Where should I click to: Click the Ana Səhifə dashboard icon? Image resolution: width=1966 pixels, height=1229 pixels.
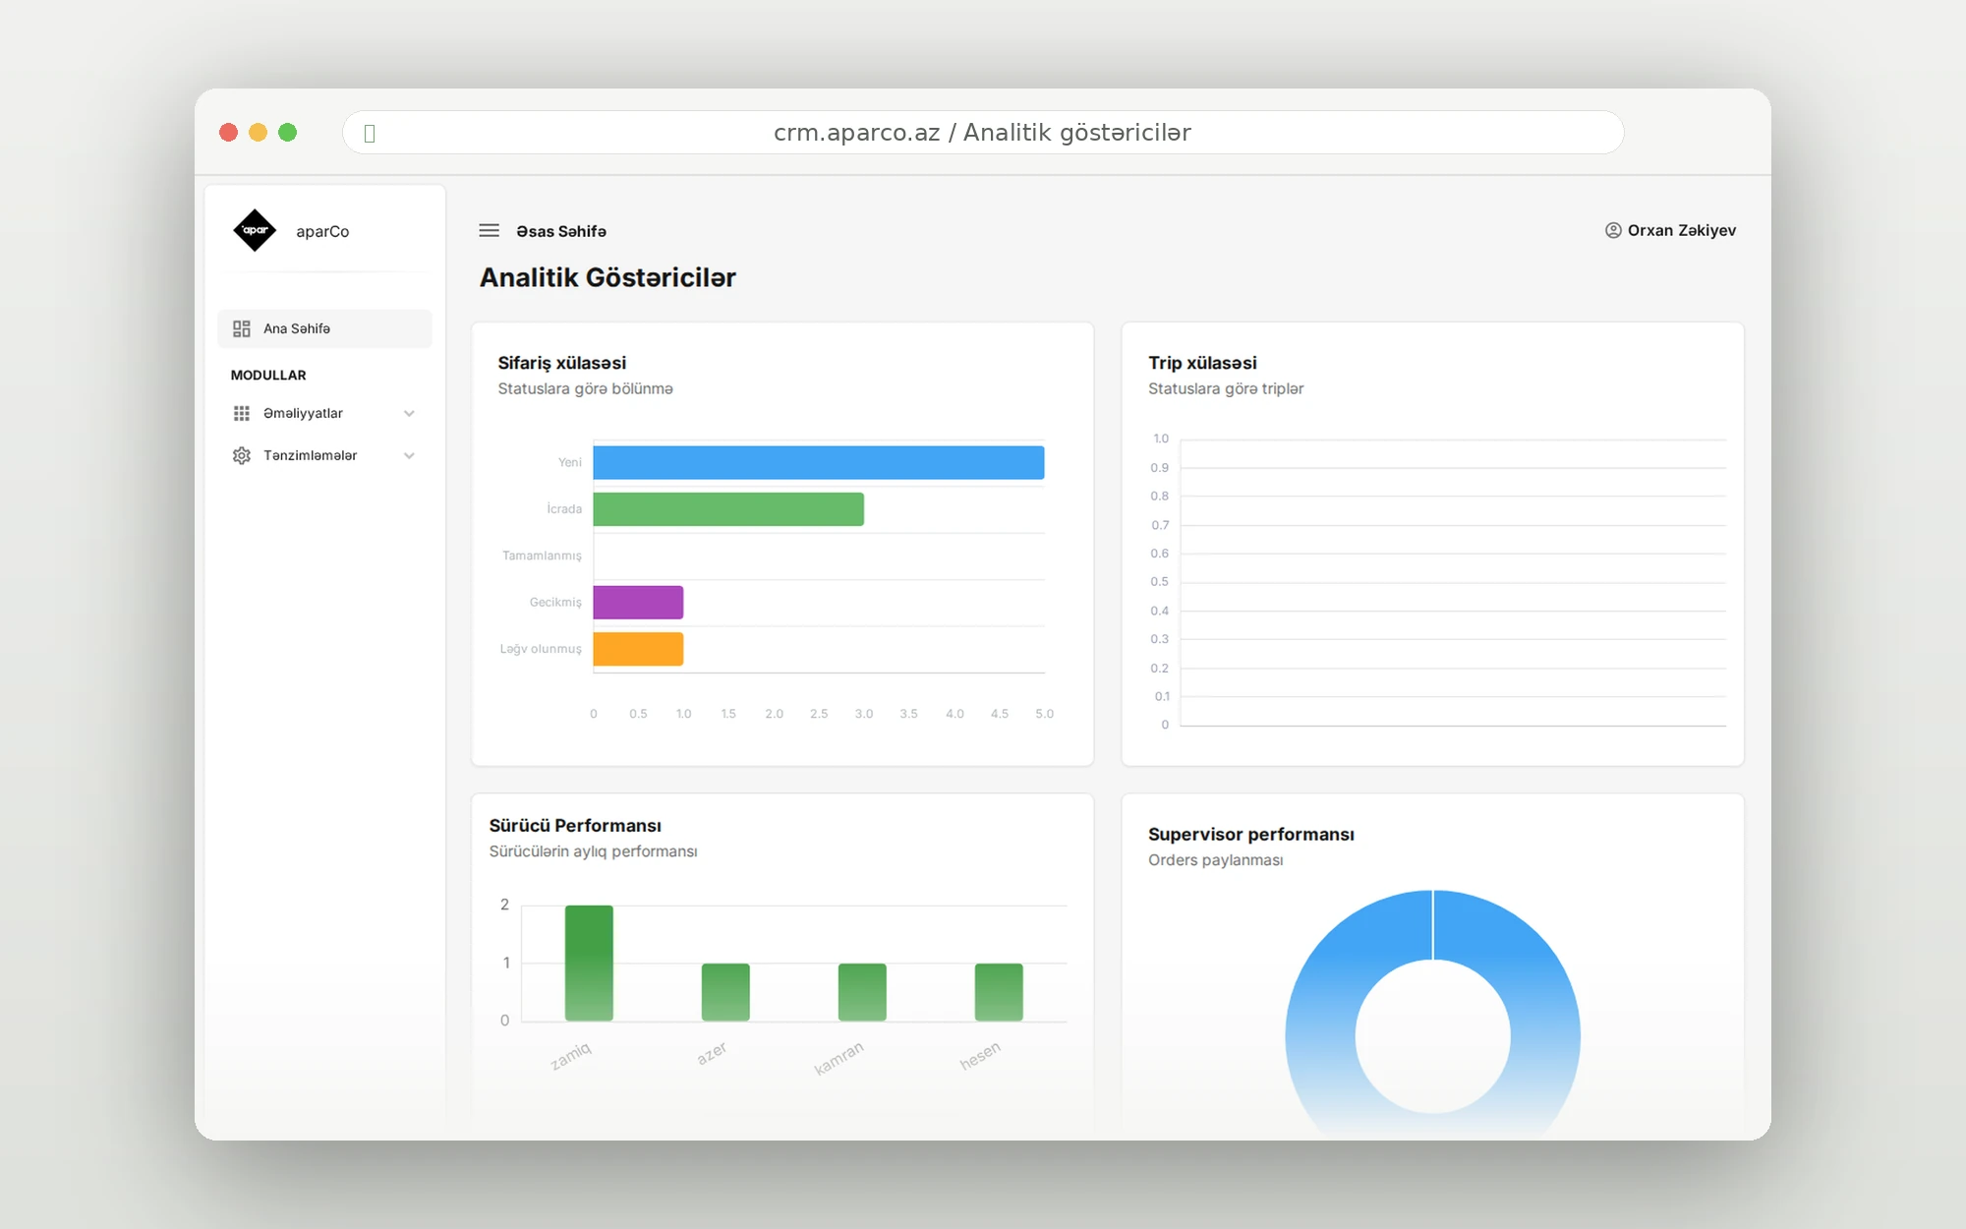coord(242,328)
